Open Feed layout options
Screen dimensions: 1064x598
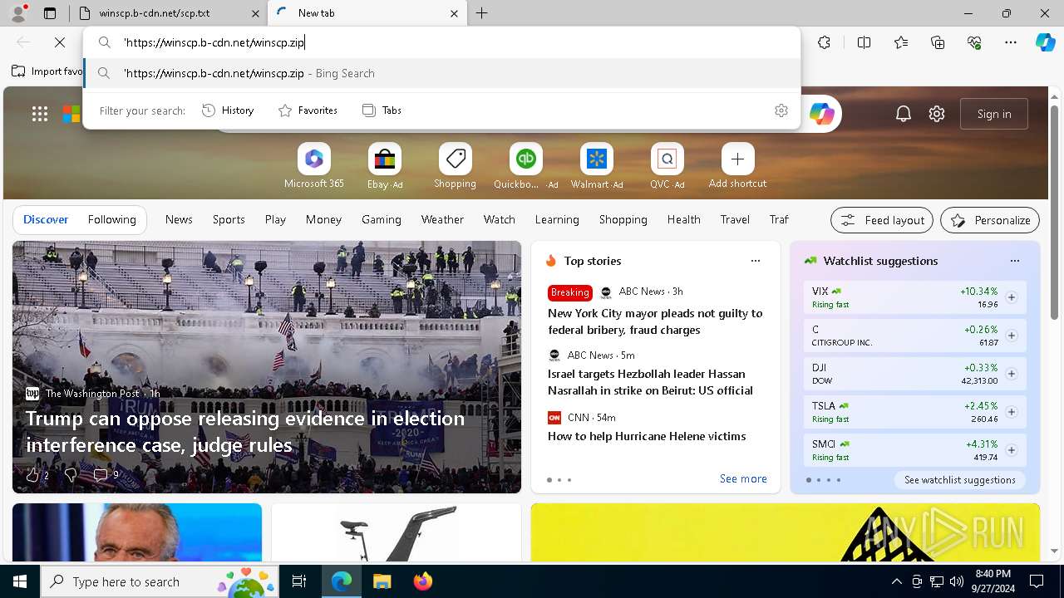point(882,220)
